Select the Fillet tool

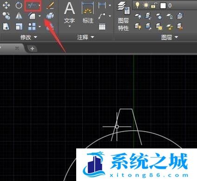click(x=32, y=16)
